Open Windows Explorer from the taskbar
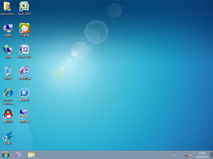213x159 pixels. (x=31, y=155)
